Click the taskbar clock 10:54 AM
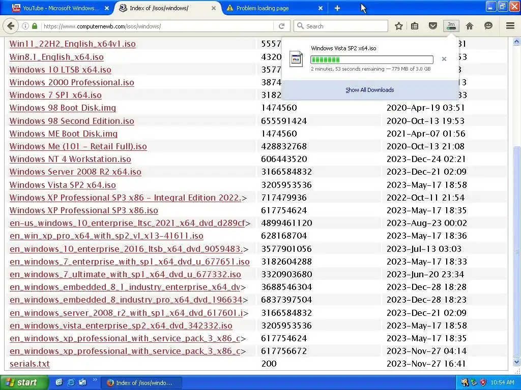The image size is (521, 390). [502, 383]
